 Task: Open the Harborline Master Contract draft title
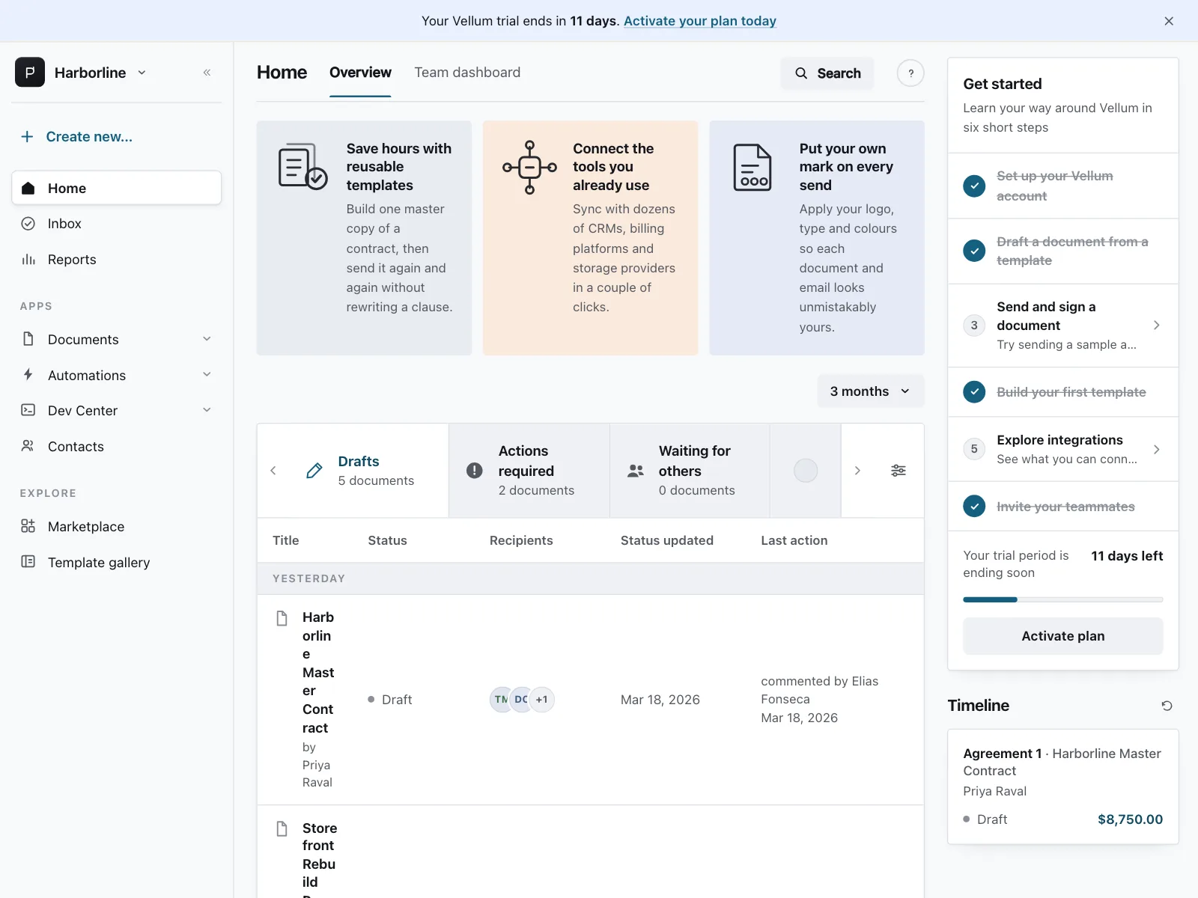[318, 672]
